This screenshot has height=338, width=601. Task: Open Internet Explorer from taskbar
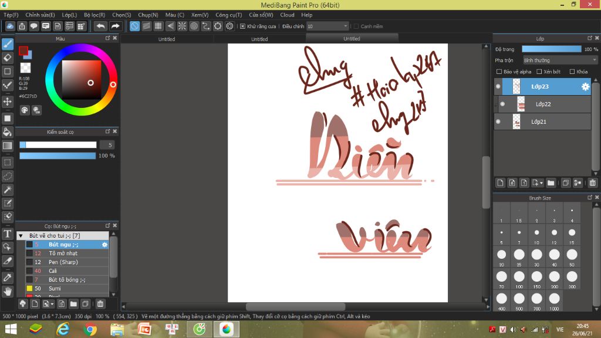click(63, 329)
